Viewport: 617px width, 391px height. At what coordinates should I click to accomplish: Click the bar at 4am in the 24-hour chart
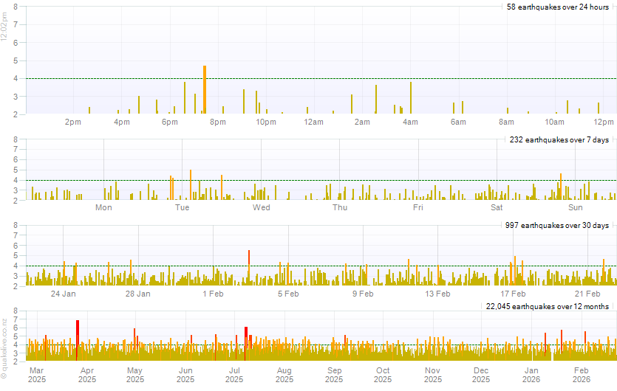[x=411, y=97]
